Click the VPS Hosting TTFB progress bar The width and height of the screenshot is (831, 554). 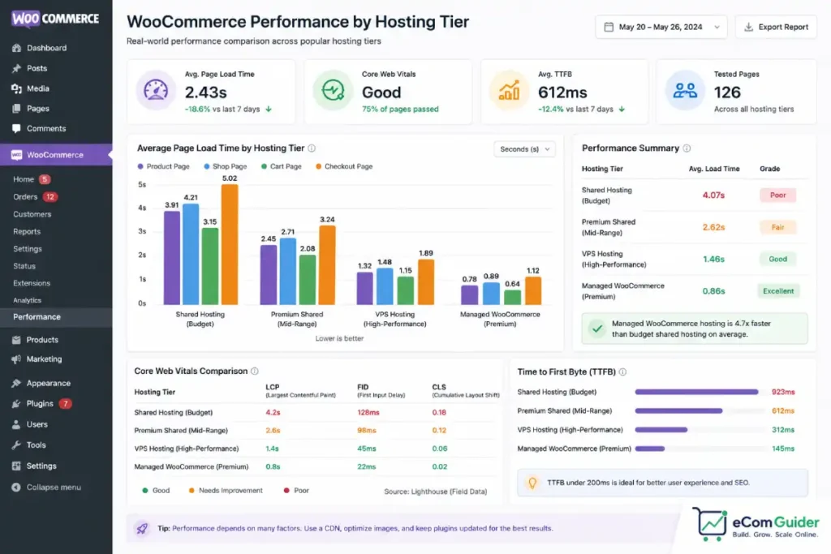[x=661, y=430]
